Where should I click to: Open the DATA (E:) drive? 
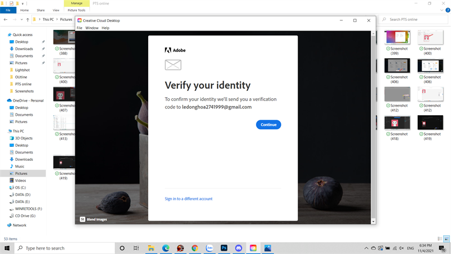point(22,202)
